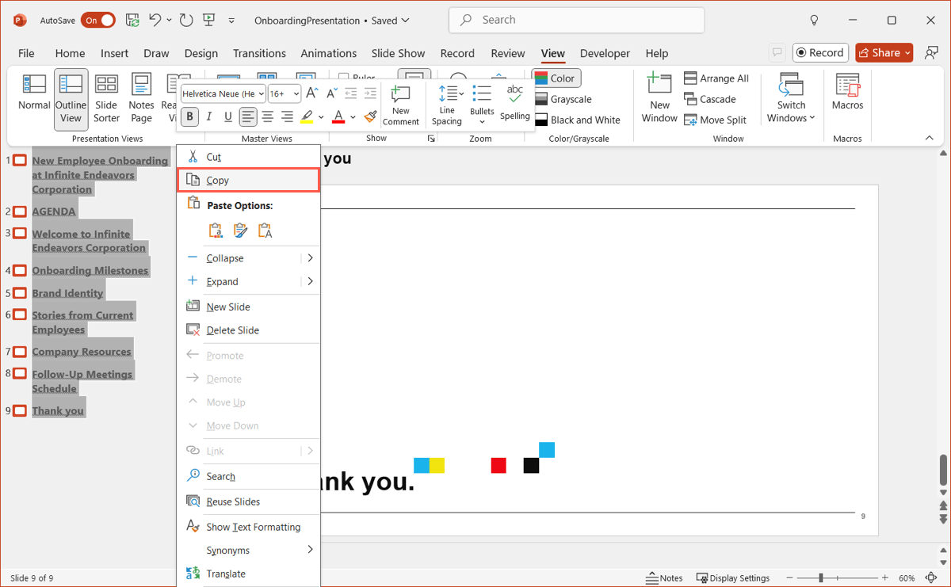
Task: Open Undo history dropdown arrow
Action: [169, 20]
